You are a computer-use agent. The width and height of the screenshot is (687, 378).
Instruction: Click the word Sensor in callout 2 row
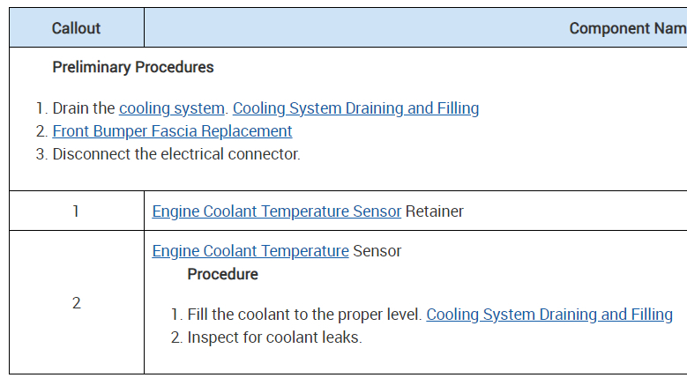point(377,251)
